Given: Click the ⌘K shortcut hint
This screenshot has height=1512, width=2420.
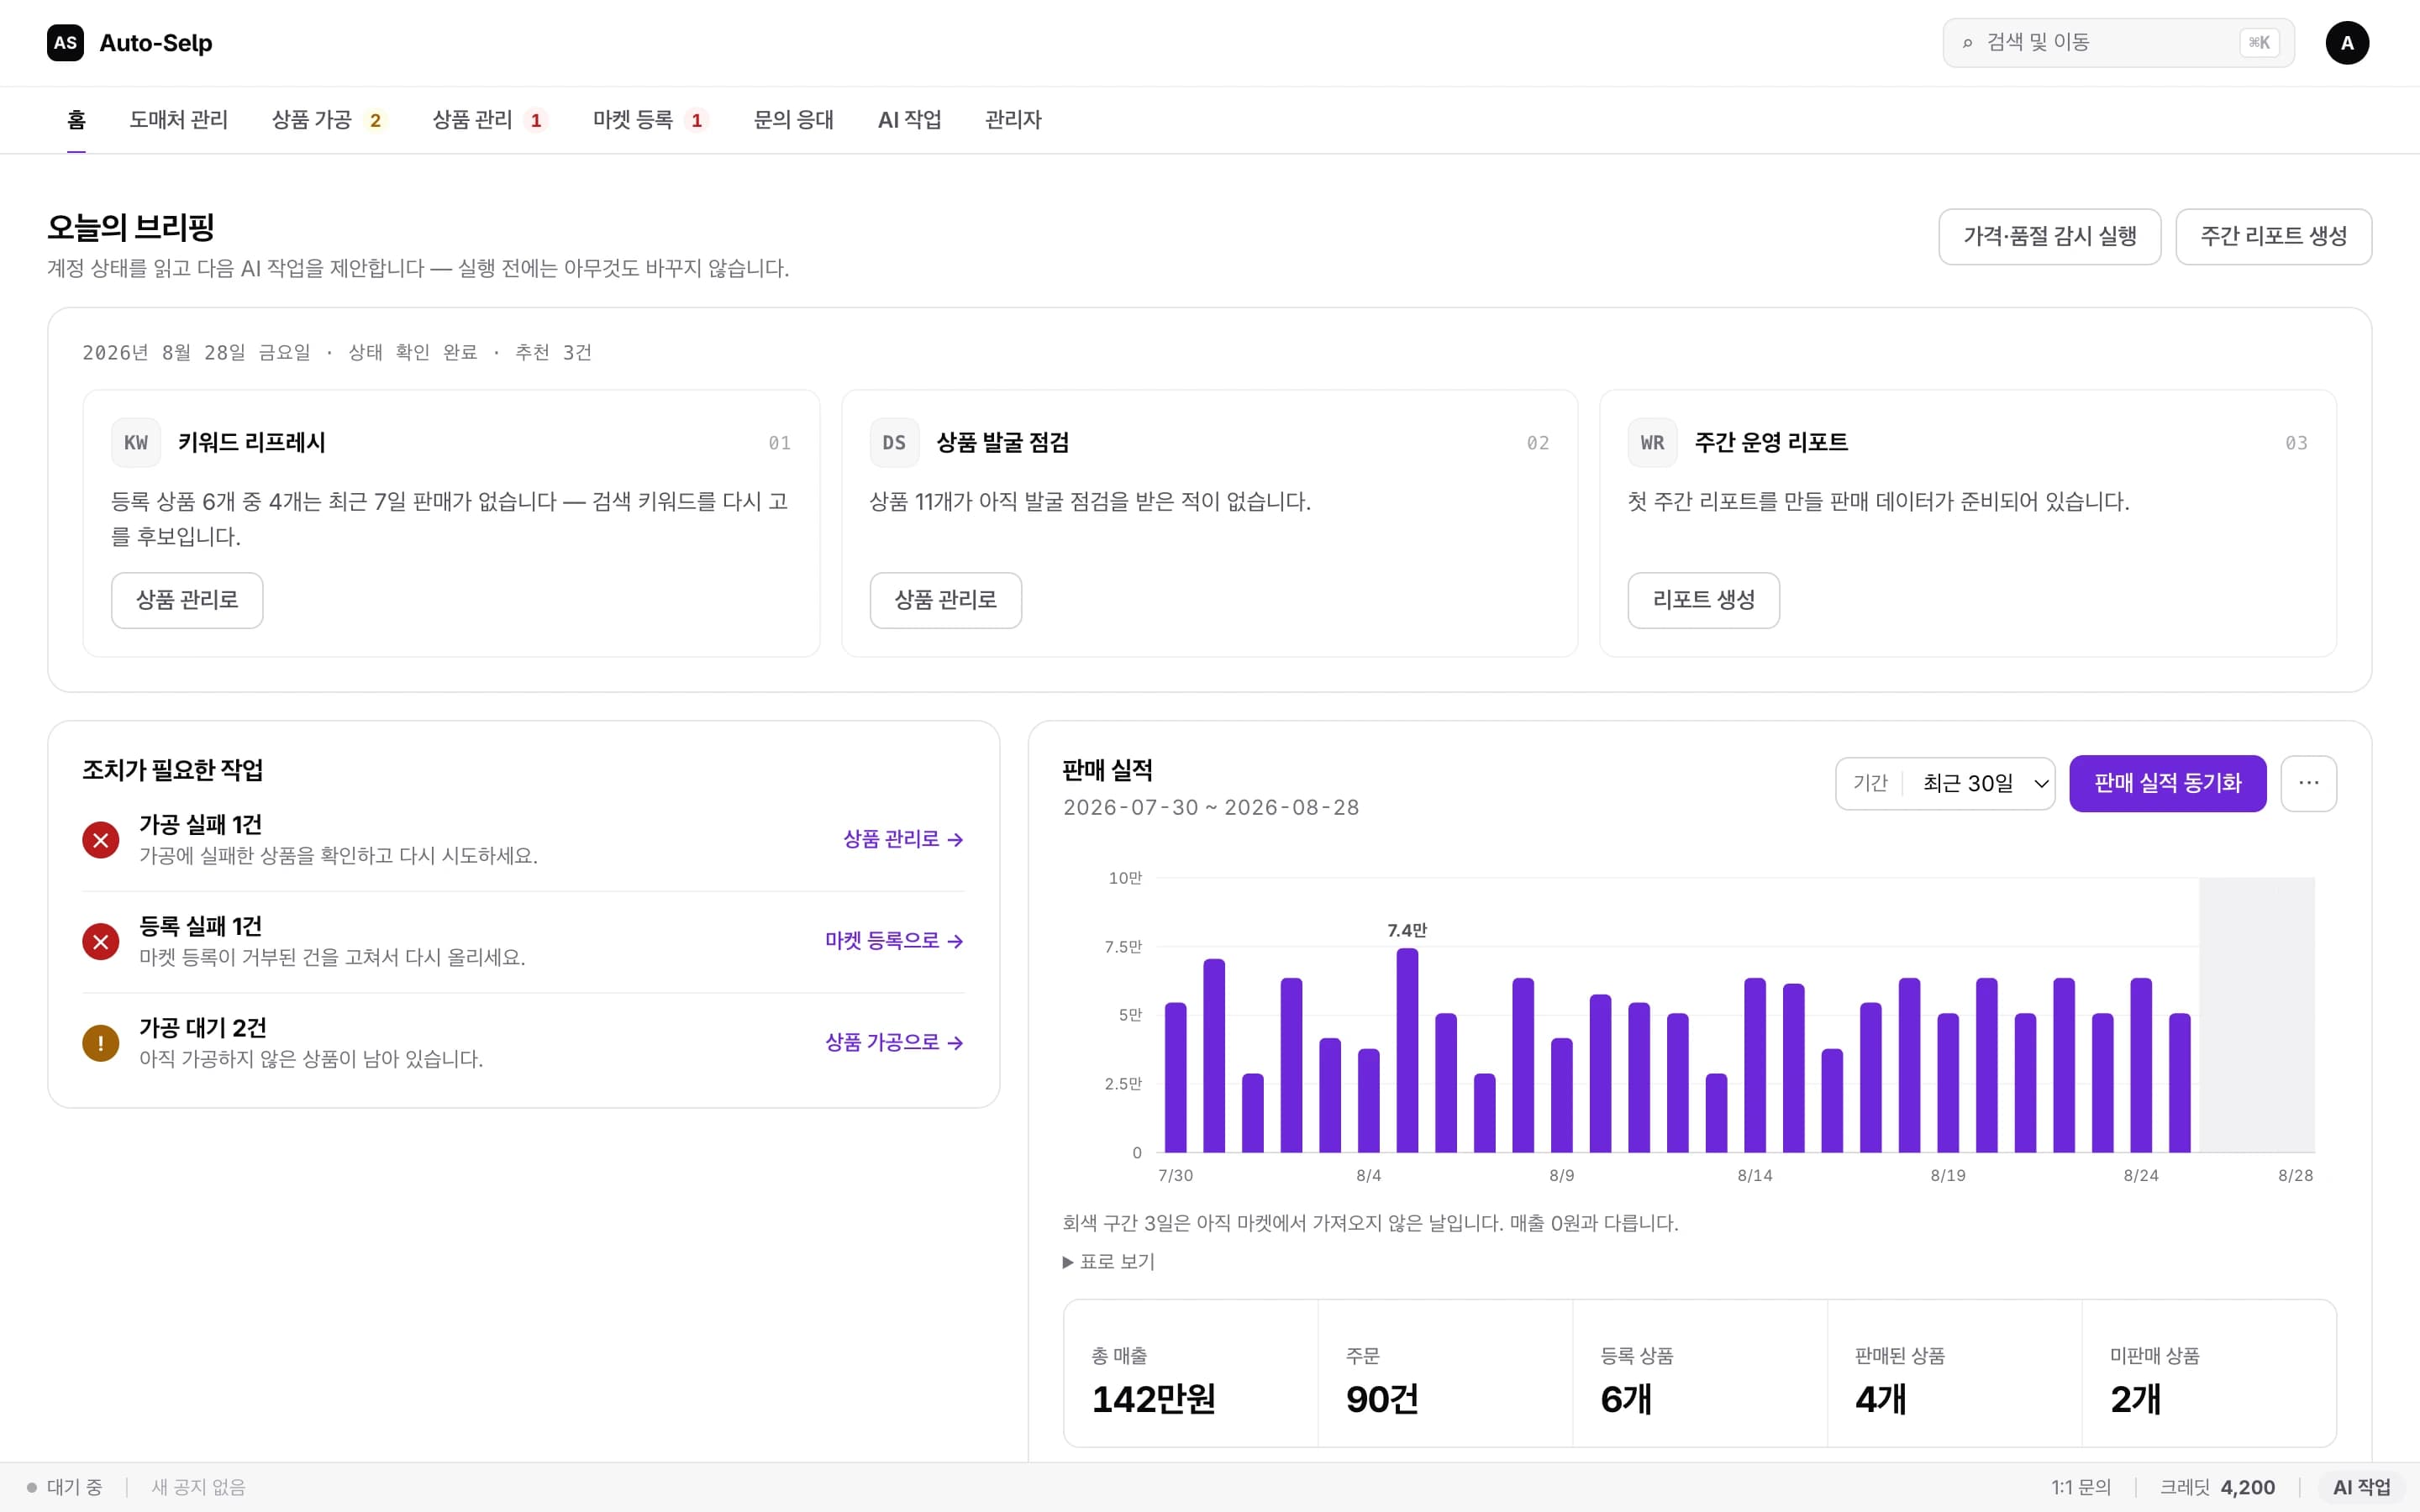Looking at the screenshot, I should tap(2259, 43).
